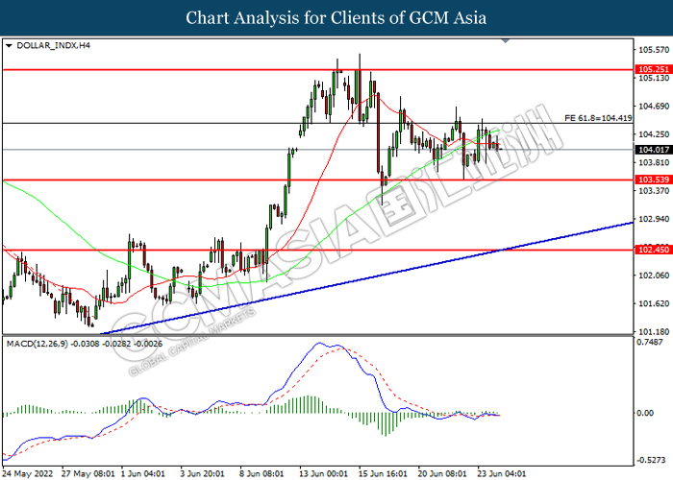Select the 103.539 red price label
The image size is (673, 480).
653,180
